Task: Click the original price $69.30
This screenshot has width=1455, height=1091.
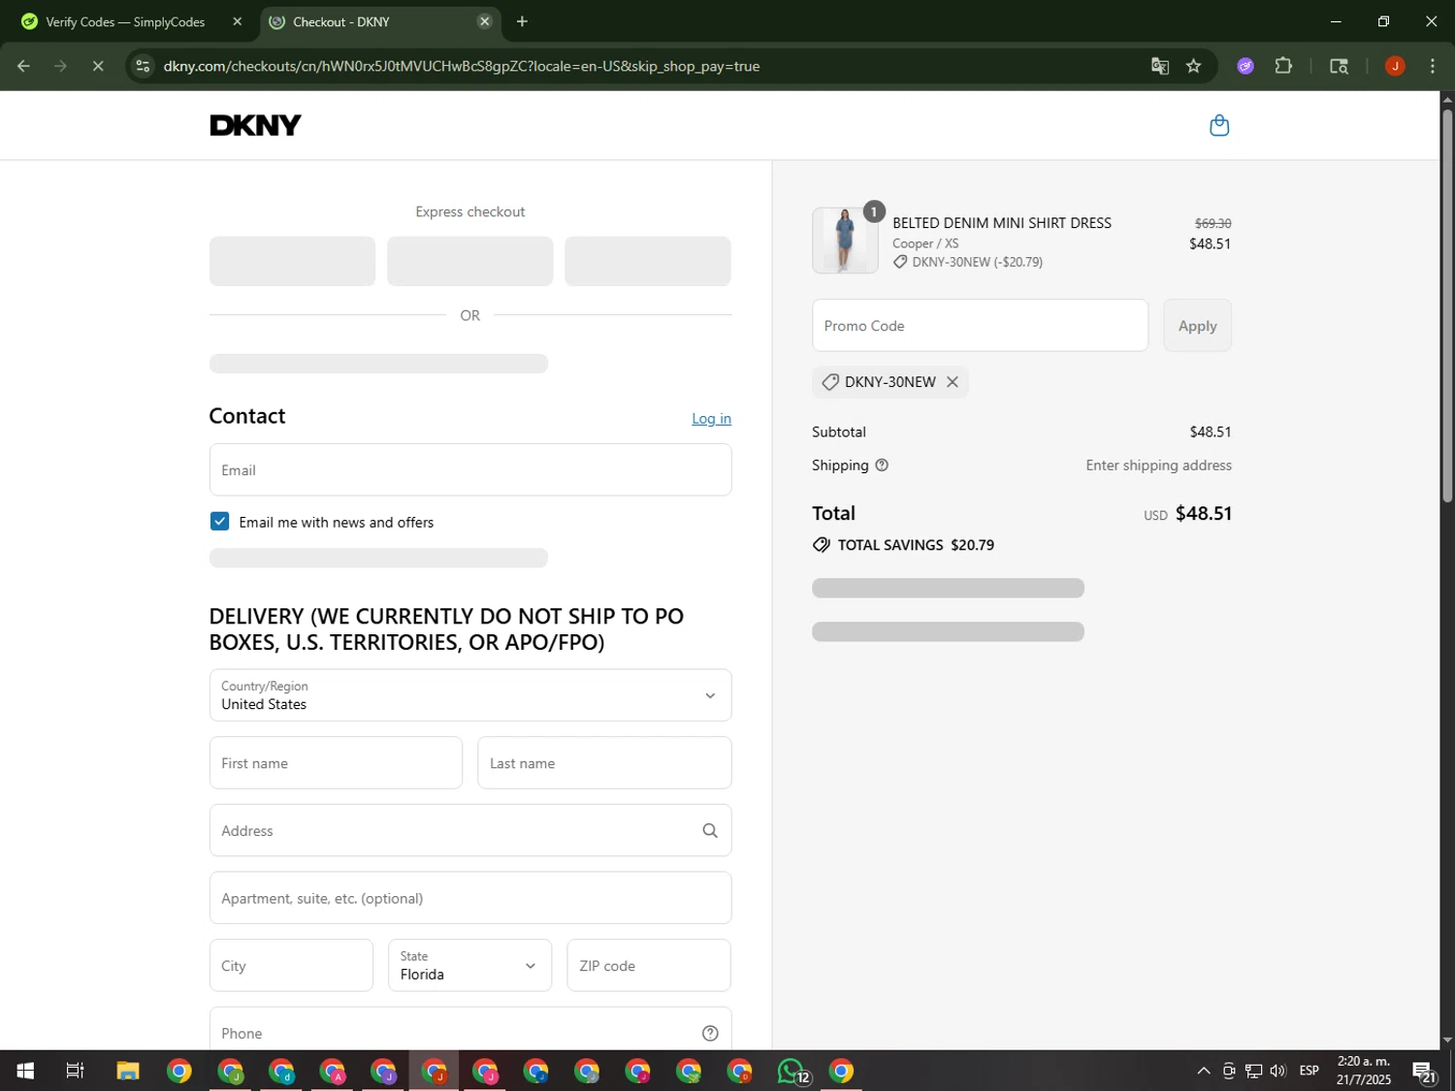Action: [x=1212, y=223]
